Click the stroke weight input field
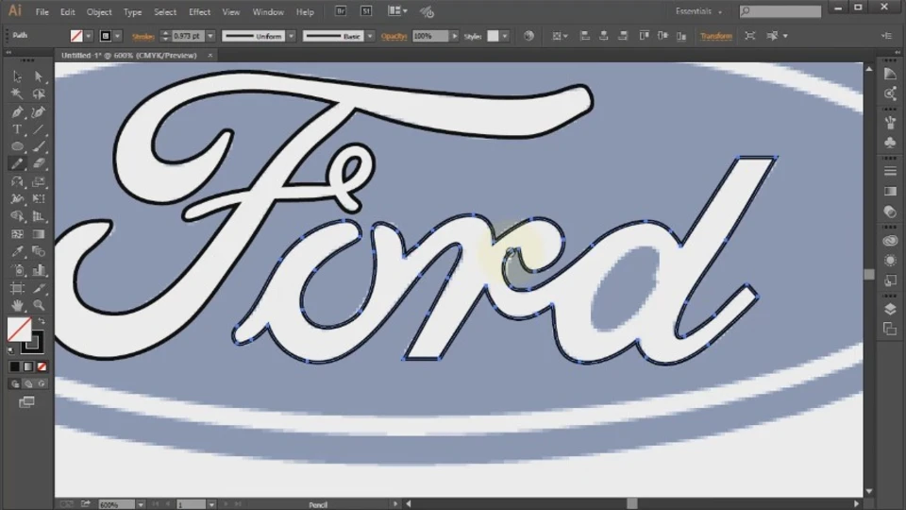 pyautogui.click(x=187, y=36)
